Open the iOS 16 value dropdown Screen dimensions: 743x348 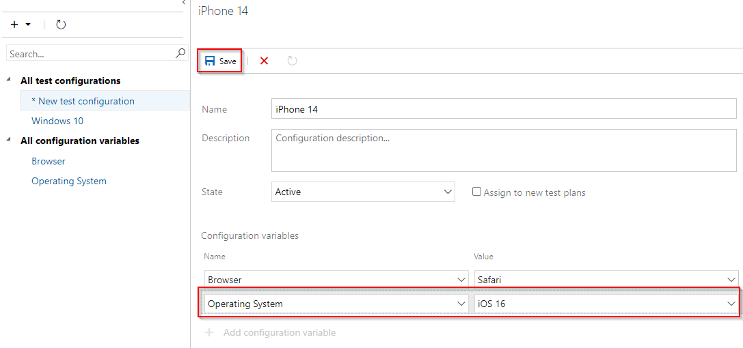tap(606, 304)
